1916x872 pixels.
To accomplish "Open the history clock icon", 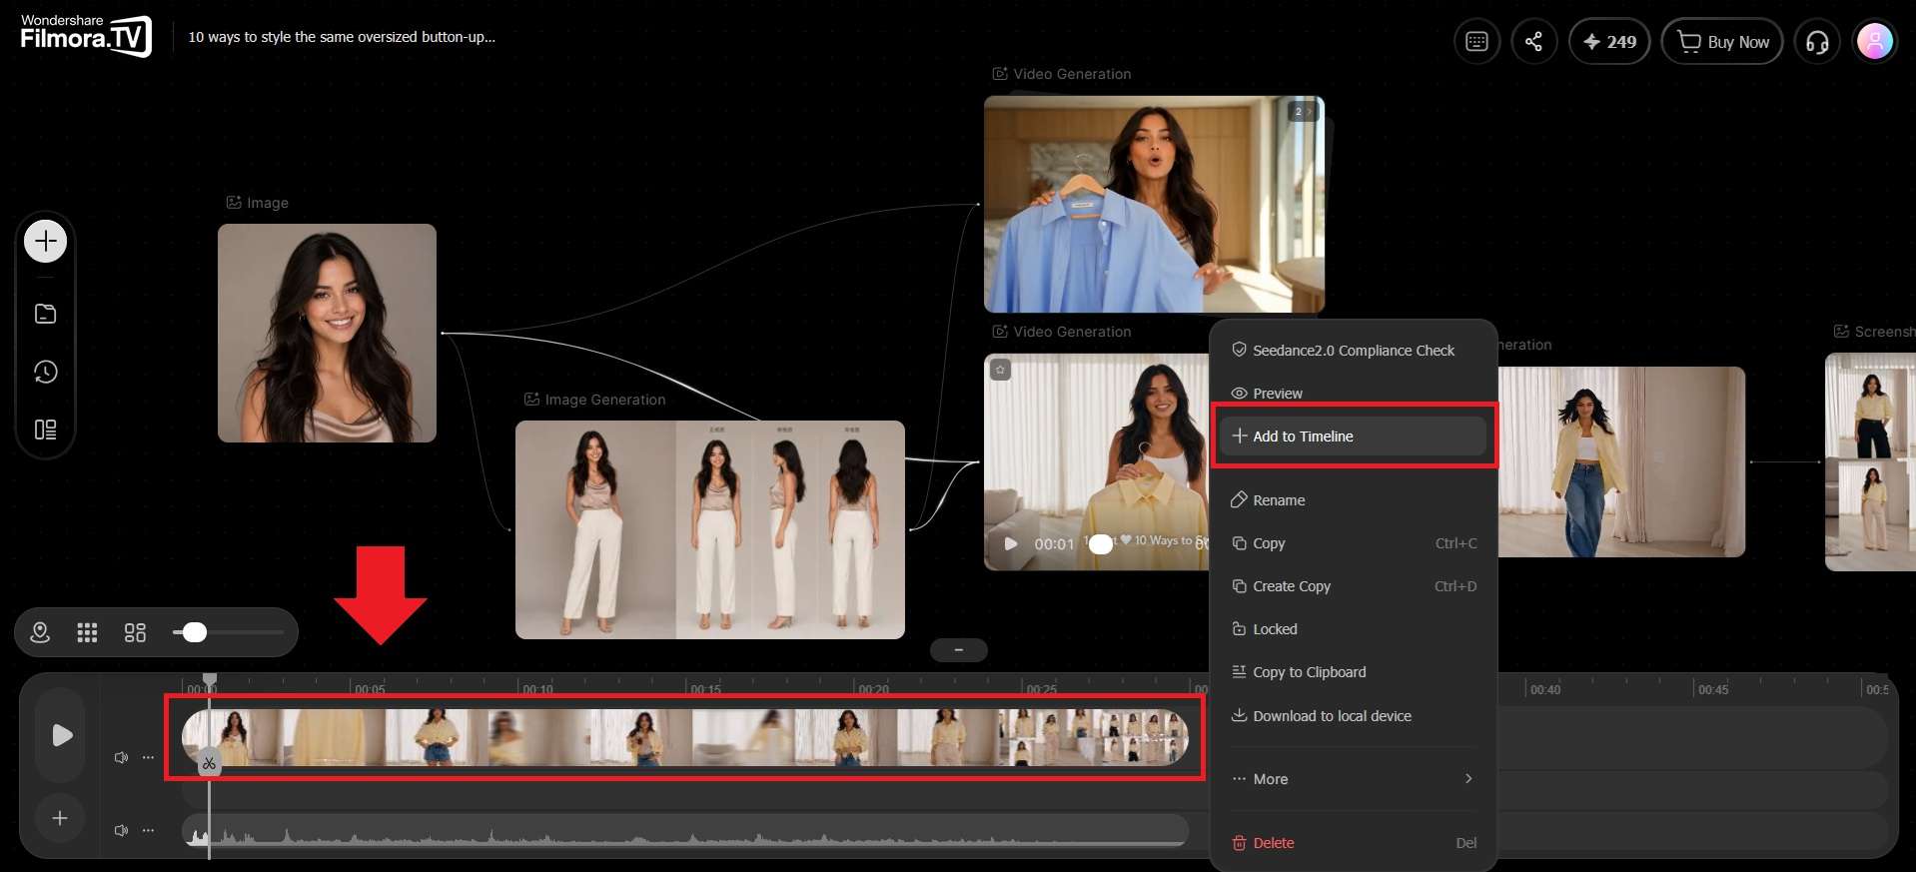I will 45,372.
